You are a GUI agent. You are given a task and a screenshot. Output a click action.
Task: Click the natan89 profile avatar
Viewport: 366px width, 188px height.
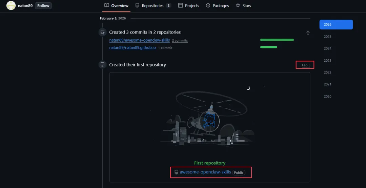pyautogui.click(x=11, y=6)
